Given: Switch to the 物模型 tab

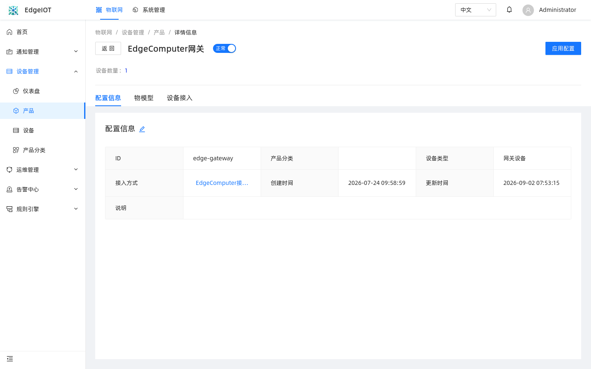Looking at the screenshot, I should tap(144, 98).
